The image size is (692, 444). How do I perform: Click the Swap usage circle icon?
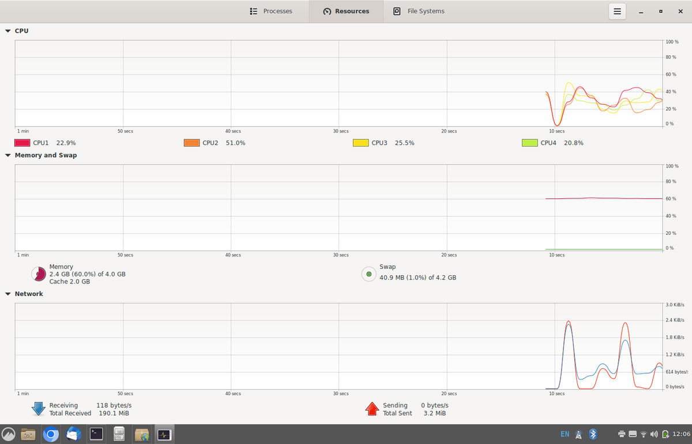point(368,274)
